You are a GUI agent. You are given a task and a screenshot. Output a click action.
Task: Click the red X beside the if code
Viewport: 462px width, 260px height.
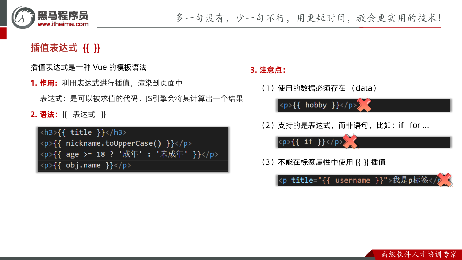(350, 141)
